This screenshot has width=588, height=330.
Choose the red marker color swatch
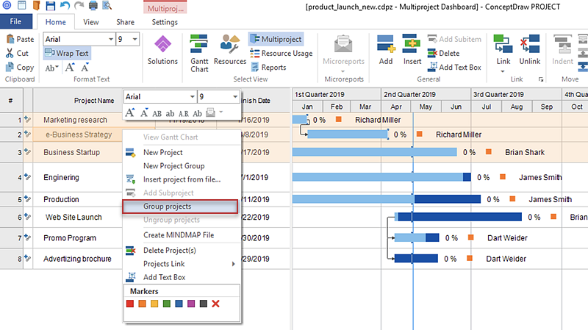click(x=131, y=304)
